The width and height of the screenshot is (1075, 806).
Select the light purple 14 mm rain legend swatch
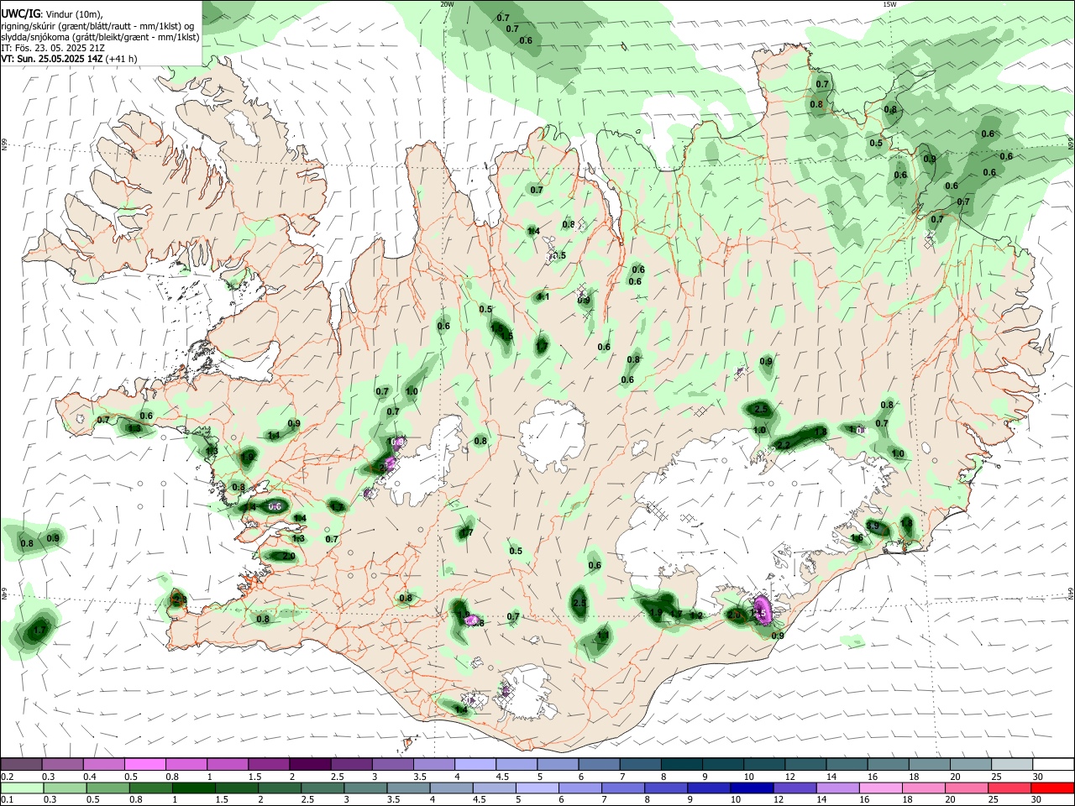coord(836,788)
